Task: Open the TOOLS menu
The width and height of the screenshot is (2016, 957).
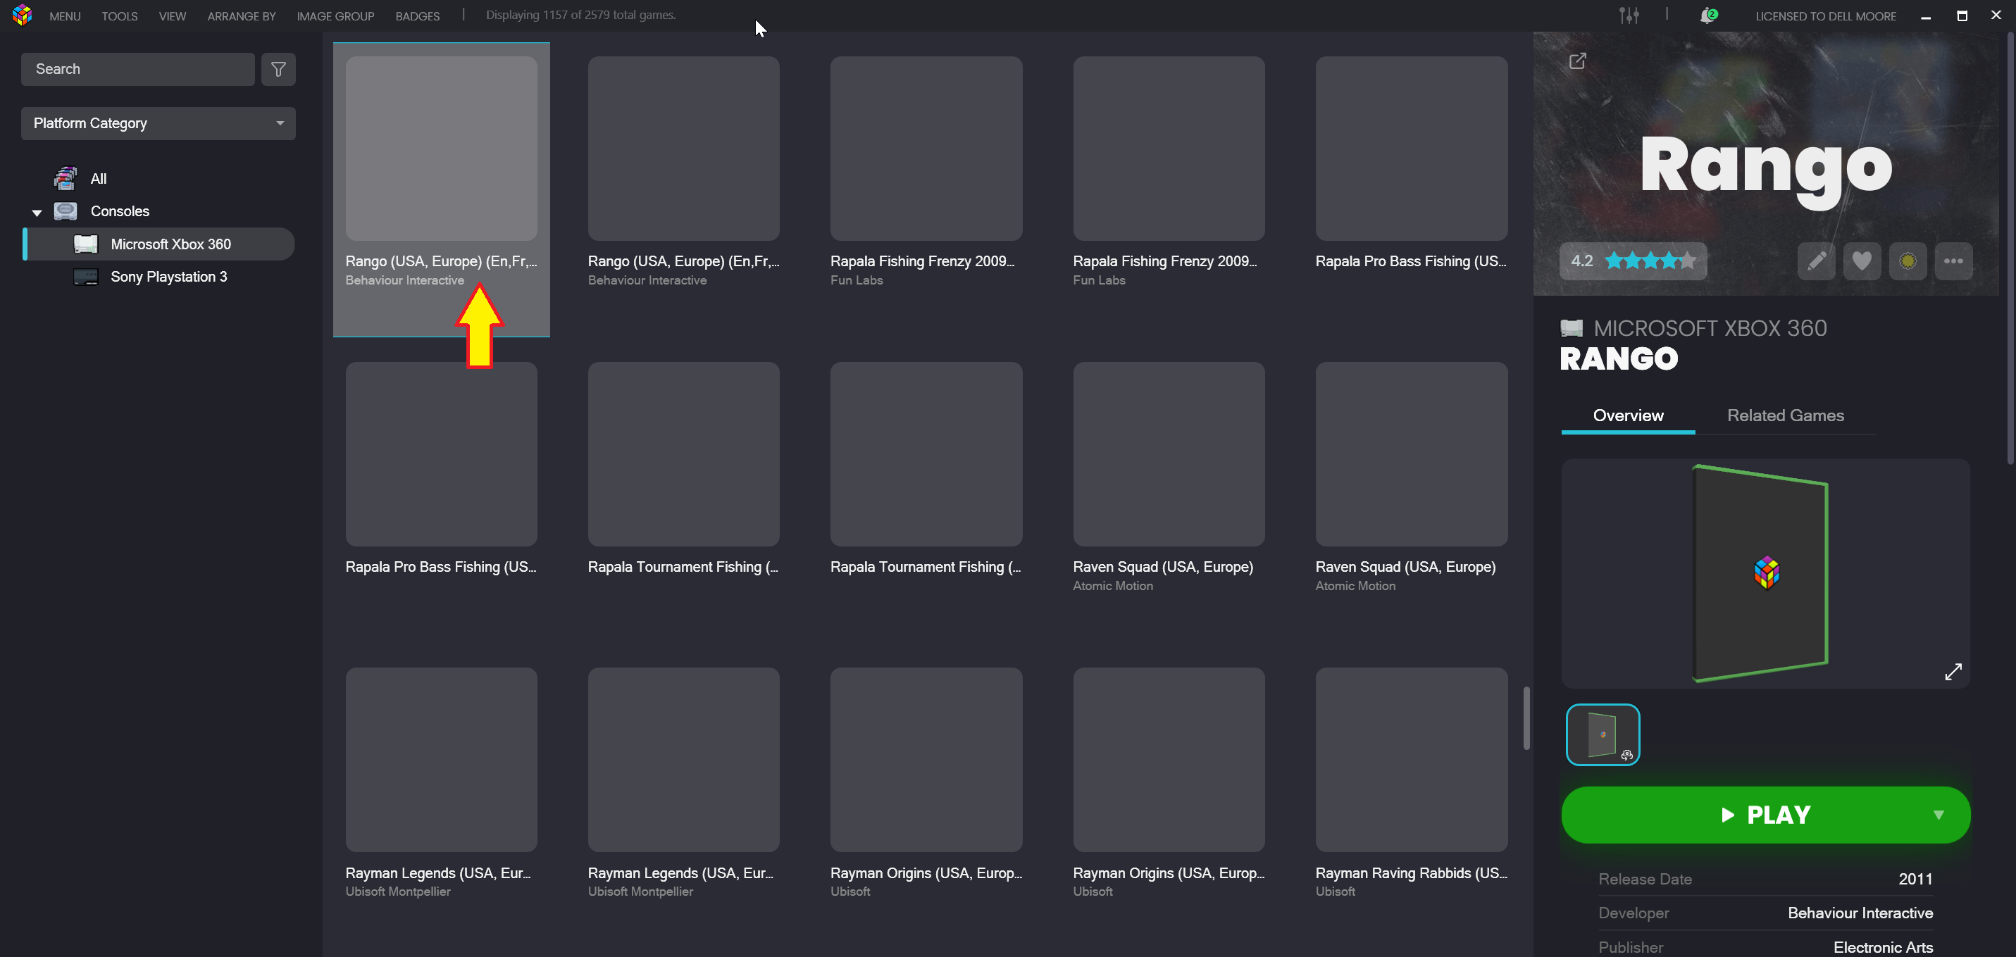Action: coord(120,15)
